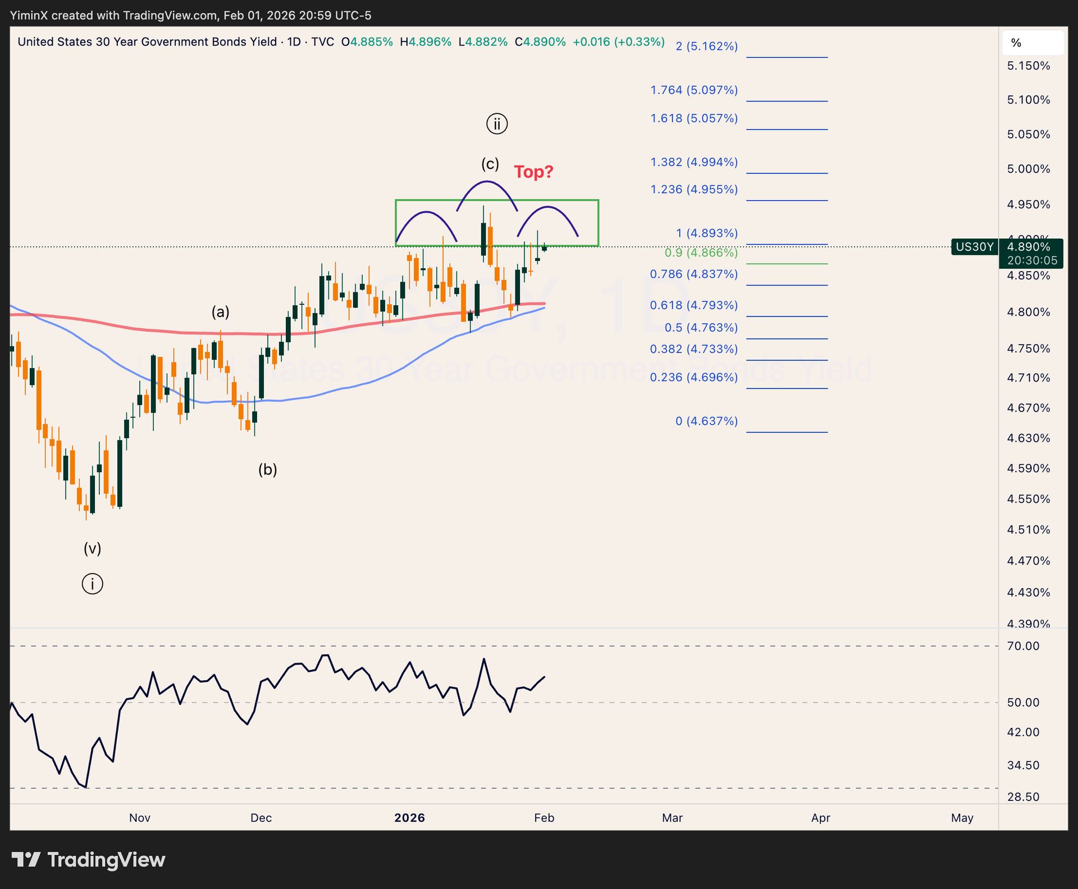Select the (v) wave annotation
The height and width of the screenshot is (889, 1078).
coord(93,548)
